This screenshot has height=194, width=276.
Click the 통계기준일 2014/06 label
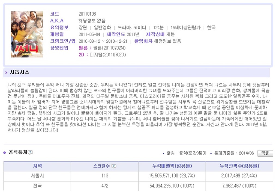tap(234, 153)
